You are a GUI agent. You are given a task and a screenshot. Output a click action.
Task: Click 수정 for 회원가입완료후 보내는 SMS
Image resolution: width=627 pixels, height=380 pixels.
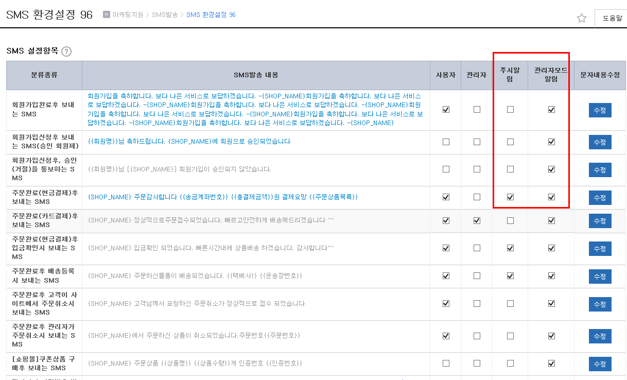tap(600, 110)
